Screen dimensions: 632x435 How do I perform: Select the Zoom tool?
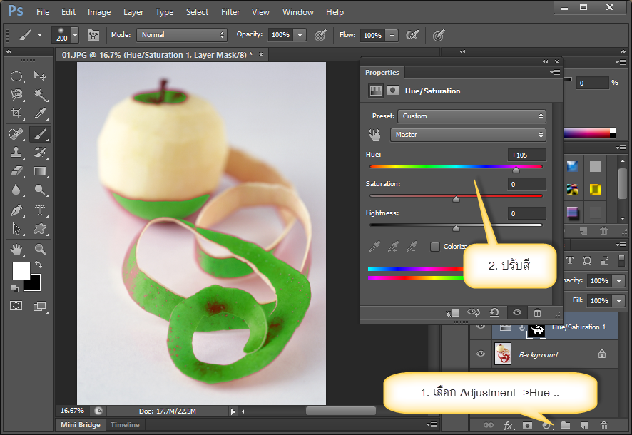click(x=39, y=248)
